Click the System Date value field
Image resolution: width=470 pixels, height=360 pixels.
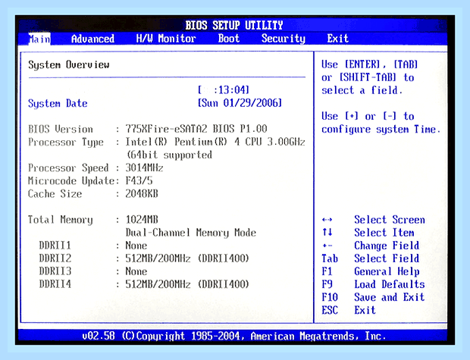point(240,103)
